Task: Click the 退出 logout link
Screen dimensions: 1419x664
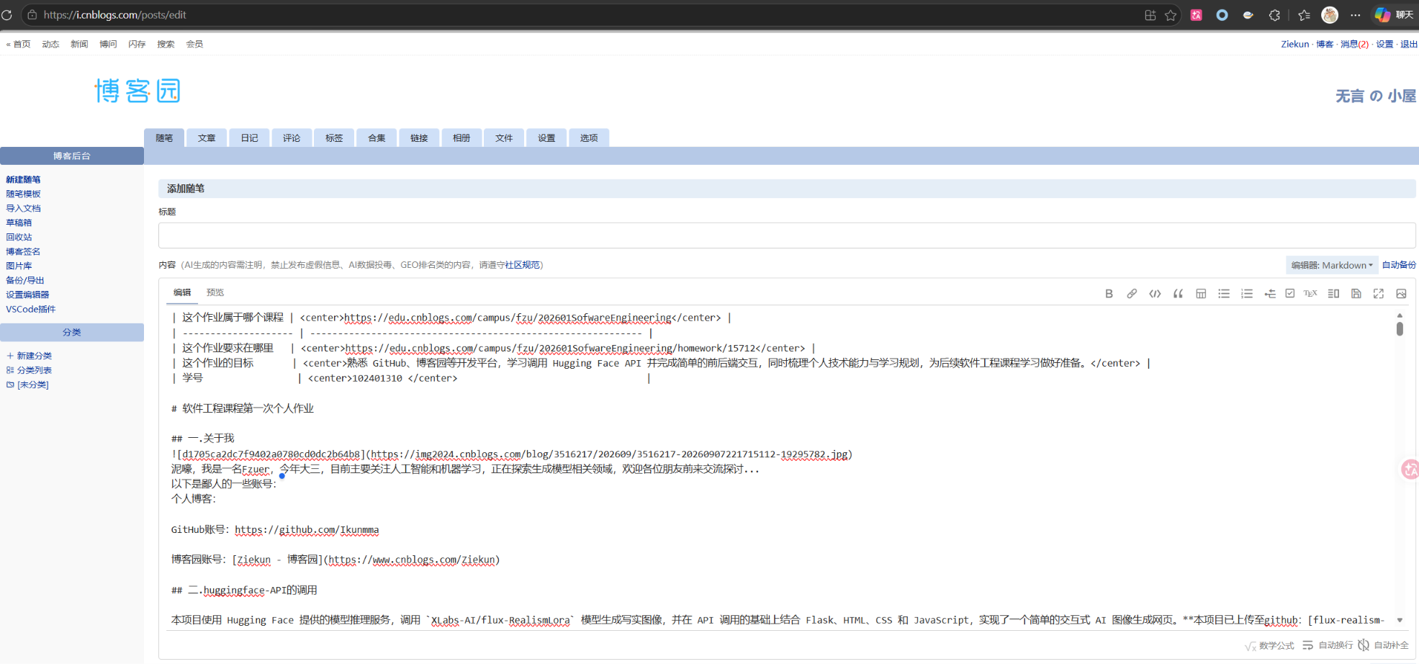Action: (1409, 44)
